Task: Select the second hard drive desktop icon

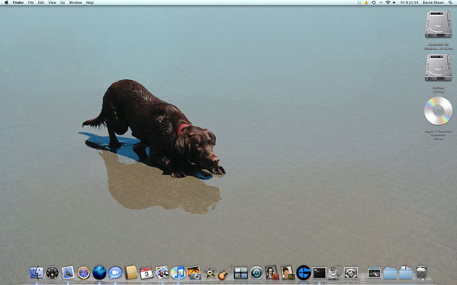Action: pyautogui.click(x=438, y=67)
